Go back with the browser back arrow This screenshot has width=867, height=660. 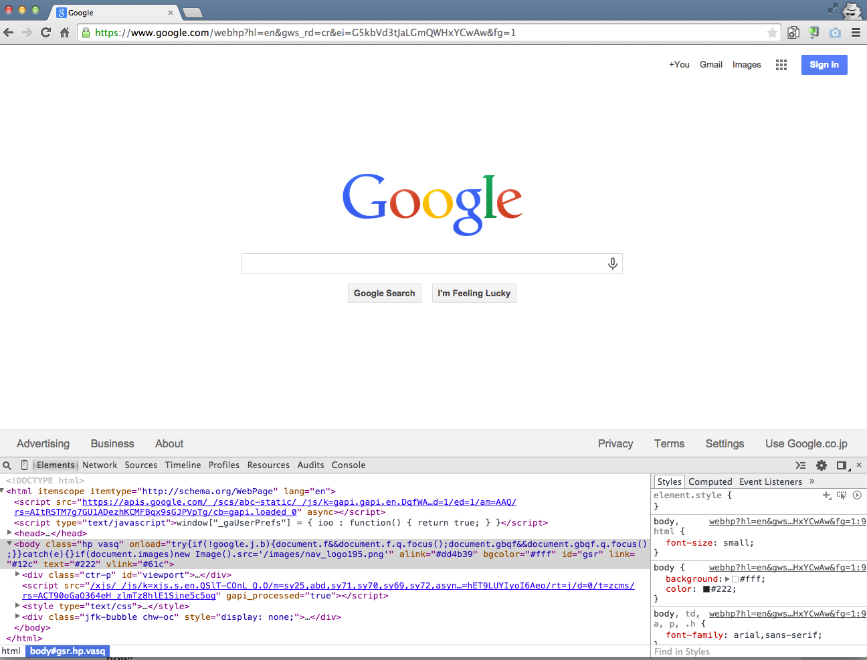coord(9,32)
